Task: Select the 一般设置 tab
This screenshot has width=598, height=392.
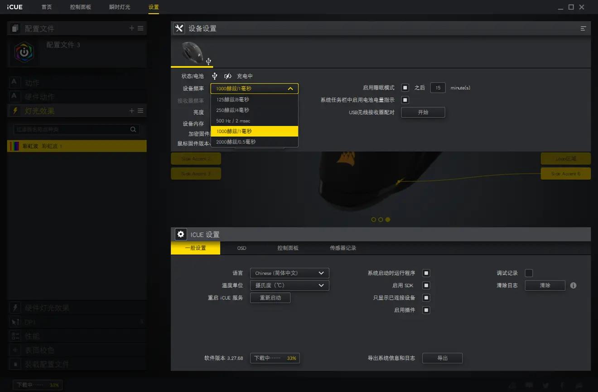Action: 195,248
